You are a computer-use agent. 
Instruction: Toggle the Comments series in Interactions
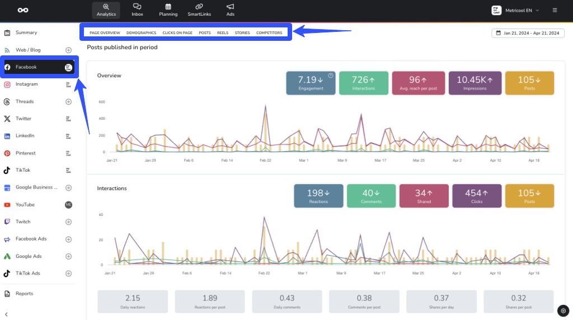click(371, 196)
